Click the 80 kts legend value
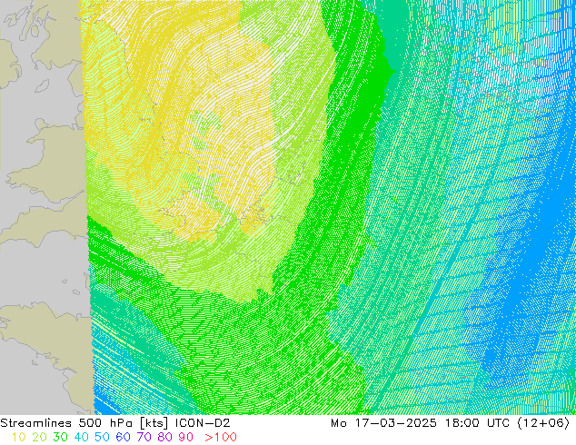This screenshot has width=576, height=445. point(165,437)
